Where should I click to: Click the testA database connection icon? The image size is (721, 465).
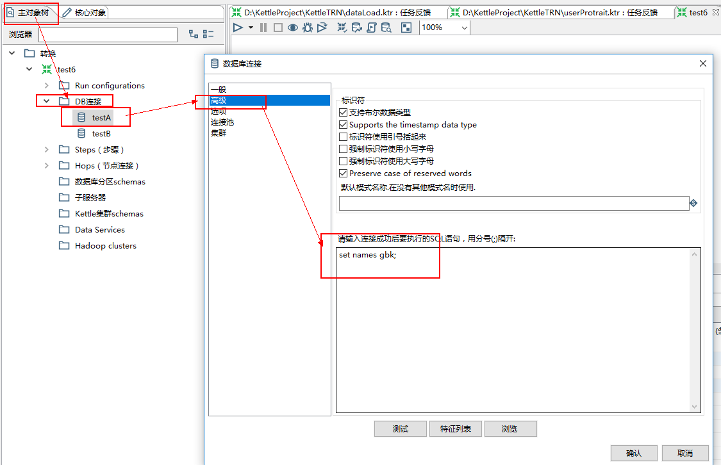point(81,118)
